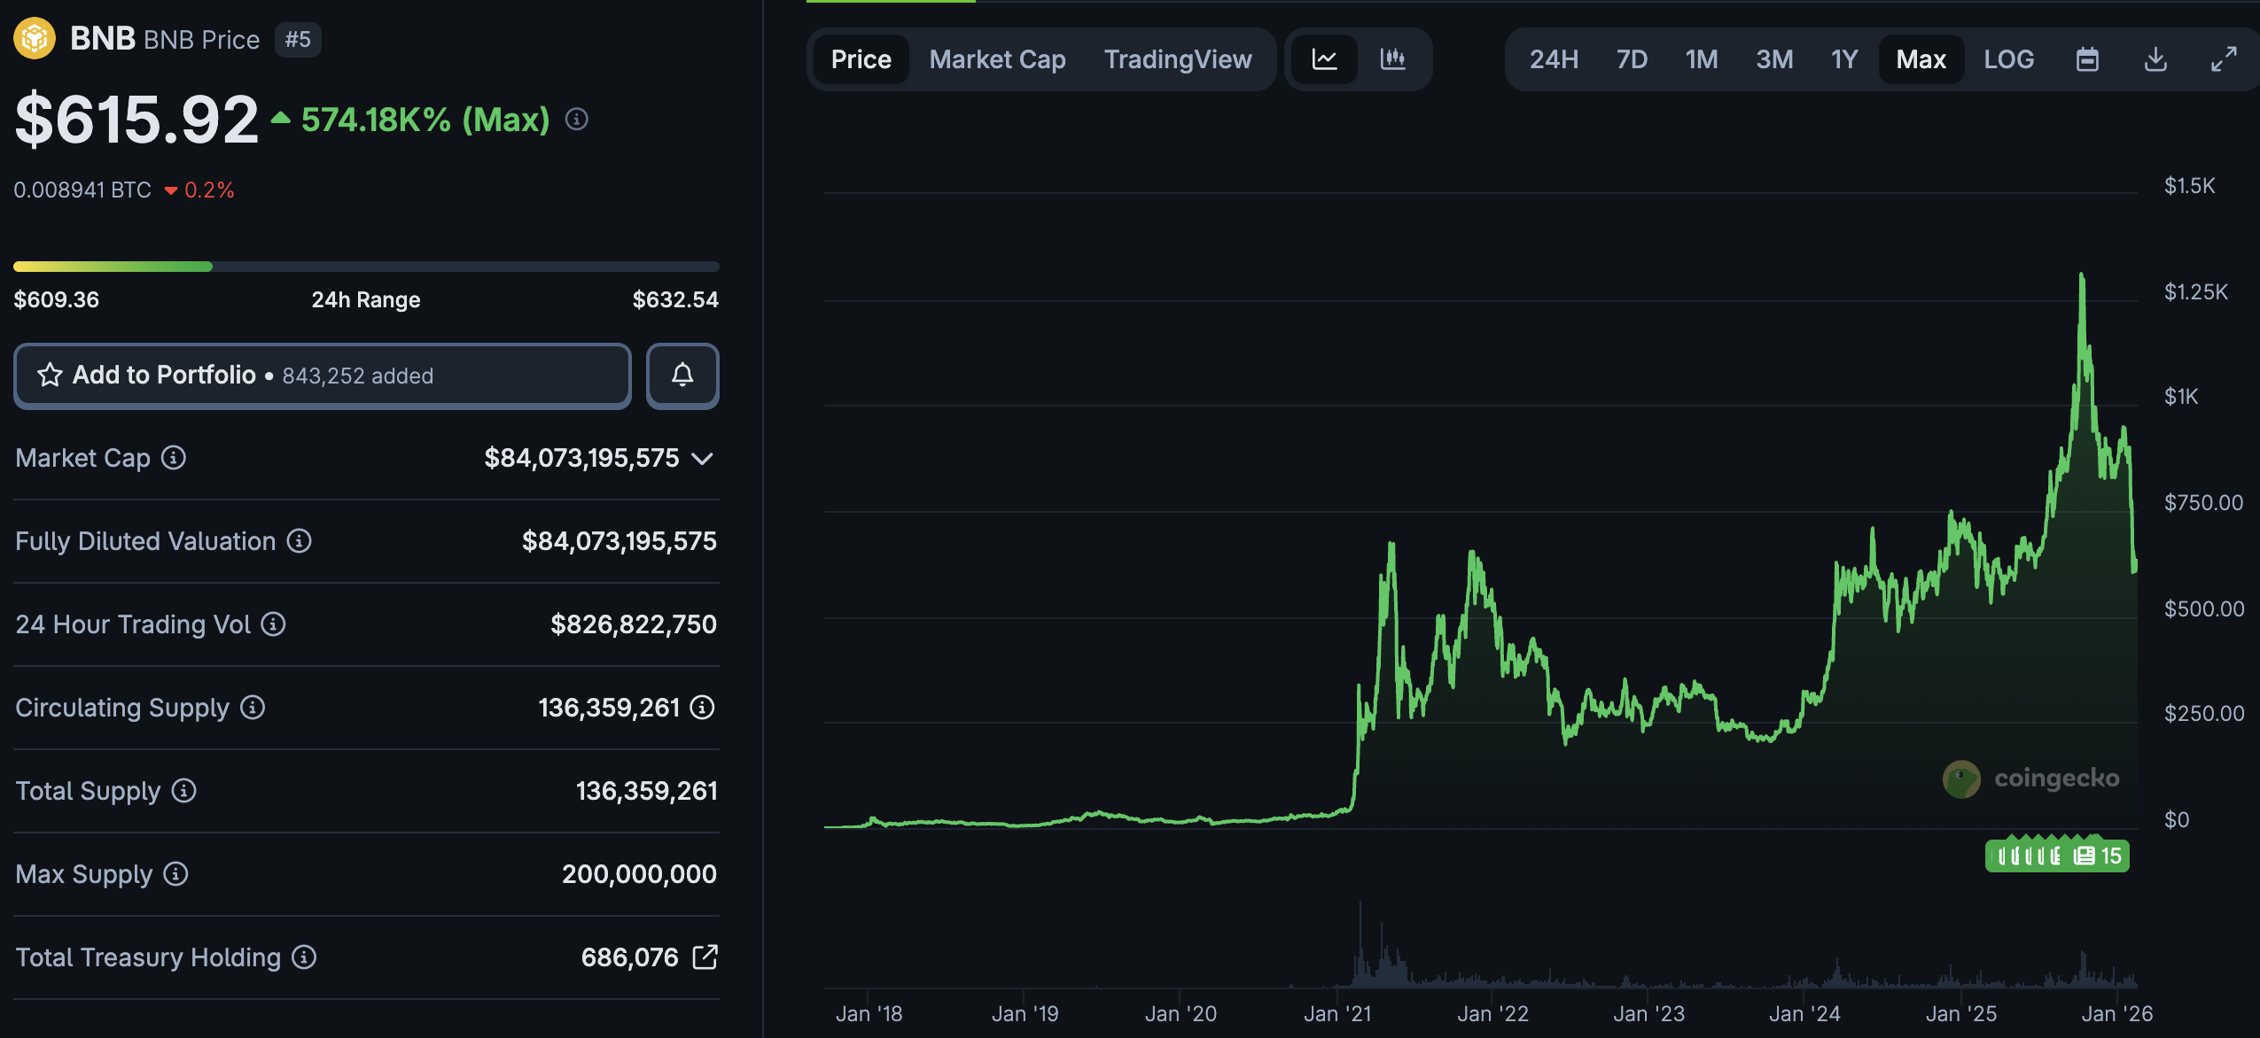The height and width of the screenshot is (1038, 2260).
Task: Show Total Treasury Holding info tooltip
Action: [x=304, y=957]
